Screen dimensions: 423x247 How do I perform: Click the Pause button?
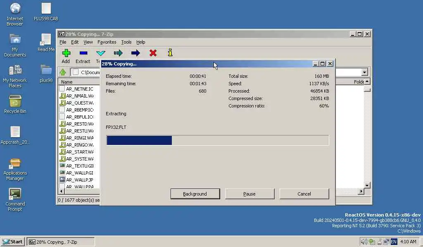click(250, 194)
